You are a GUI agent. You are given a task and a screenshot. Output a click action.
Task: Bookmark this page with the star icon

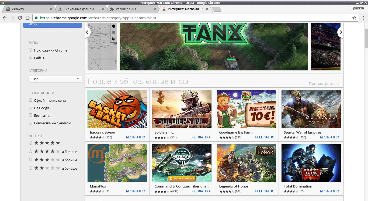(354, 18)
